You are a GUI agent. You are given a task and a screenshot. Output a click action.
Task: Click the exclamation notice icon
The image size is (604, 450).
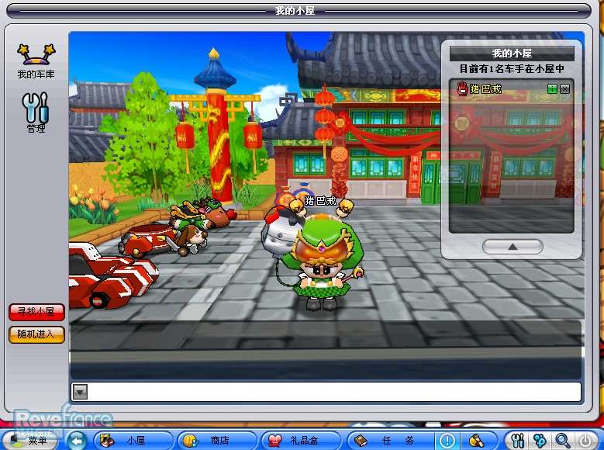447,441
